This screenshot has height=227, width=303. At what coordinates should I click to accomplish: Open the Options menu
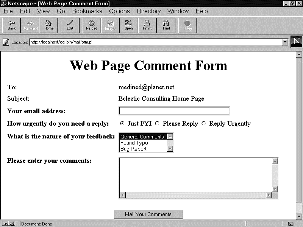pyautogui.click(x=119, y=11)
